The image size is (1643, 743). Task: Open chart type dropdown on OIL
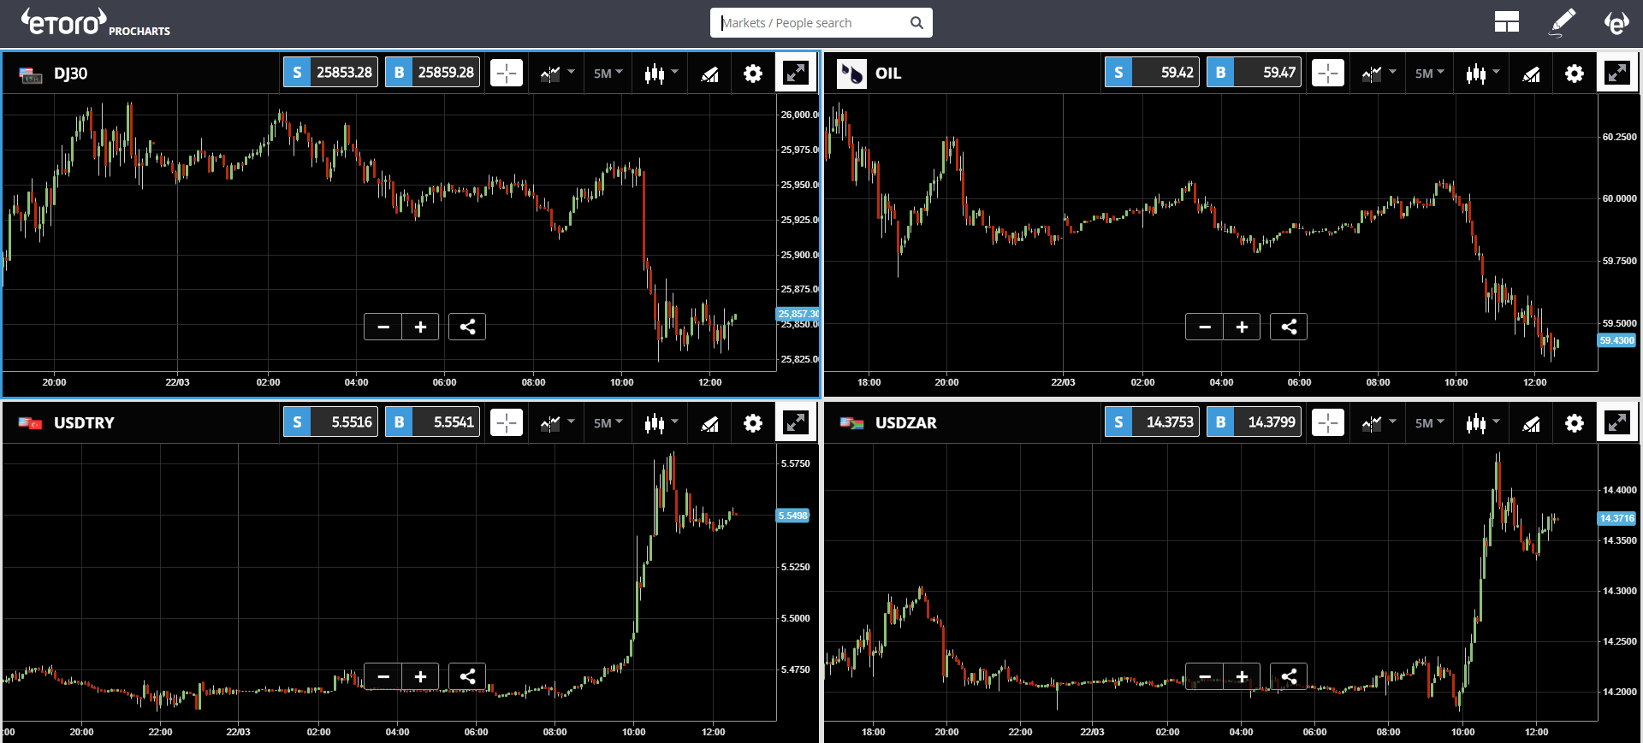coord(1482,74)
